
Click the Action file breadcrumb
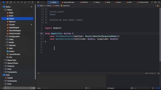(x=56, y=6)
